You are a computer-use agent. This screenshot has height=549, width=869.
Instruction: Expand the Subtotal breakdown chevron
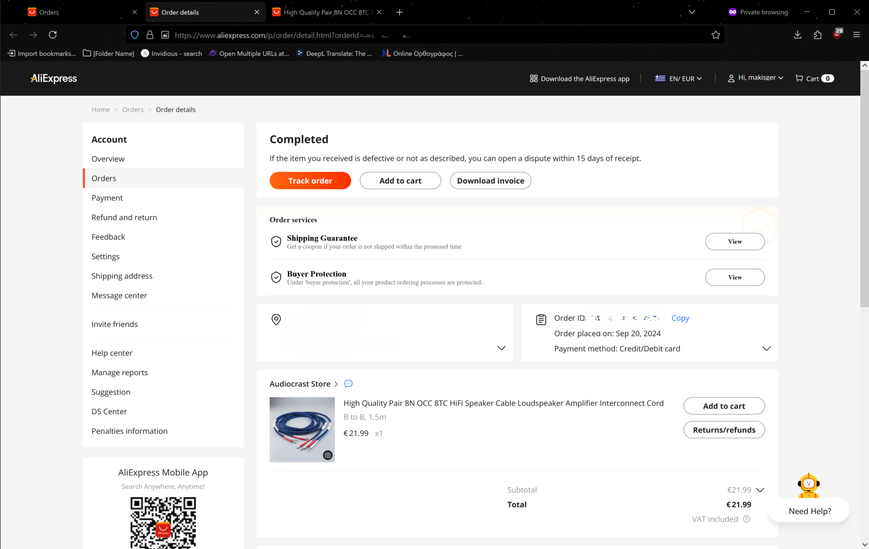click(x=760, y=490)
